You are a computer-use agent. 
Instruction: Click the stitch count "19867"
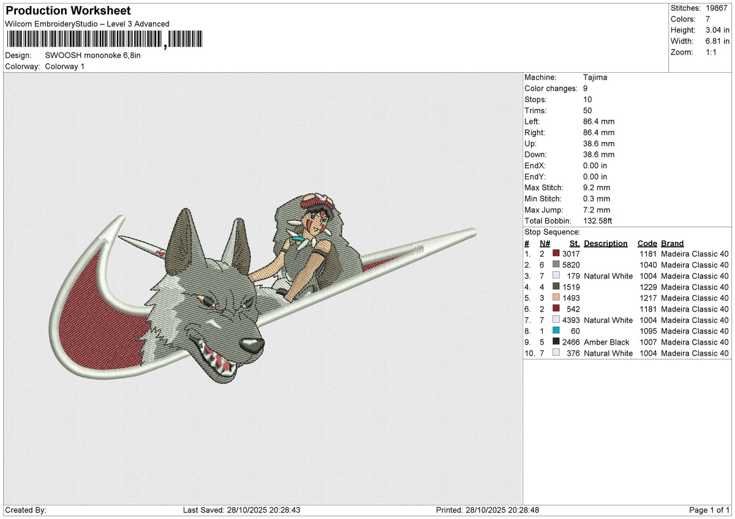click(x=717, y=8)
